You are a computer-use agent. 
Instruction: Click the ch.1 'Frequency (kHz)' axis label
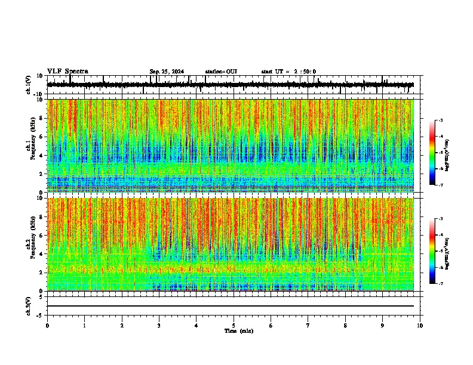coord(33,138)
